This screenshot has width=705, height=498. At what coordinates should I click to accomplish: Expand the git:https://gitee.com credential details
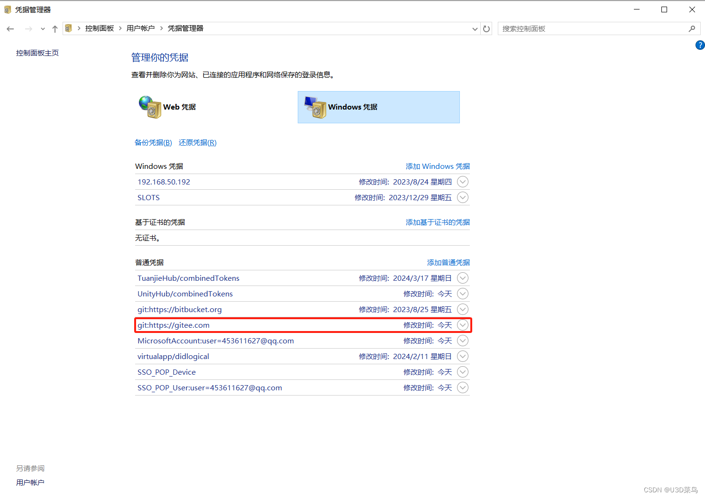click(x=462, y=325)
